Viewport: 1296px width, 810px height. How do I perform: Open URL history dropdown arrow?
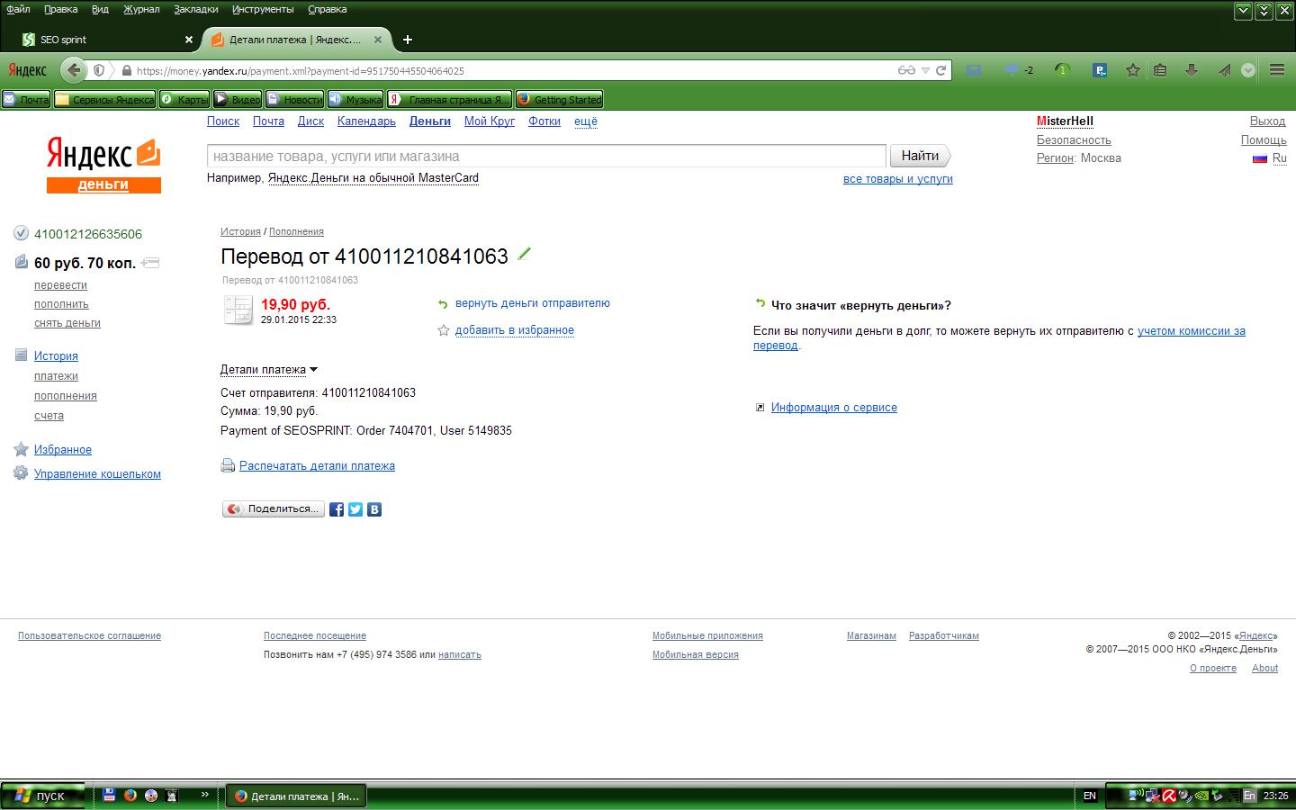click(925, 70)
